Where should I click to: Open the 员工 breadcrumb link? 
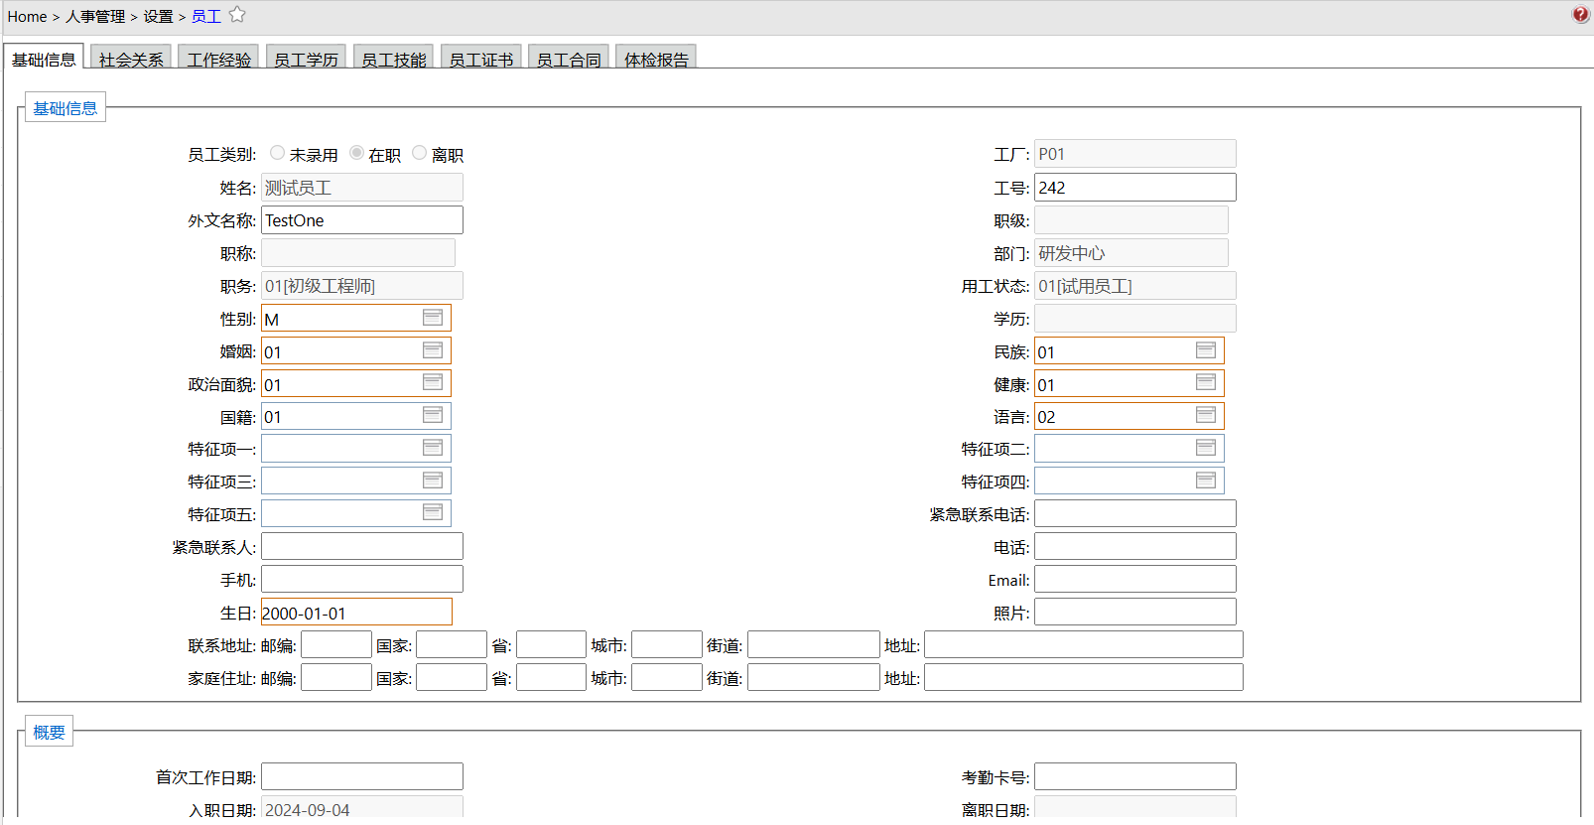pos(206,16)
